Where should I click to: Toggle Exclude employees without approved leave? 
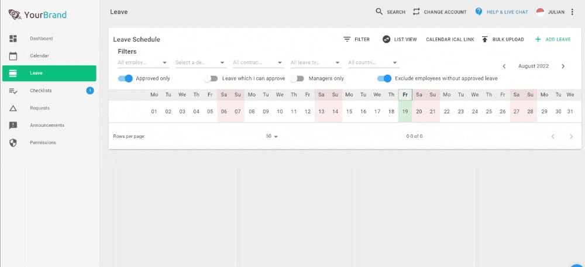tap(384, 78)
